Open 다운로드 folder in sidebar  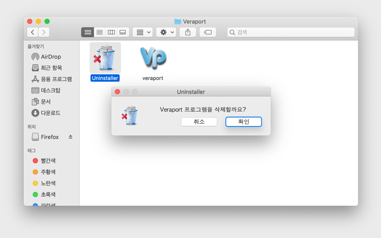[x=50, y=113]
